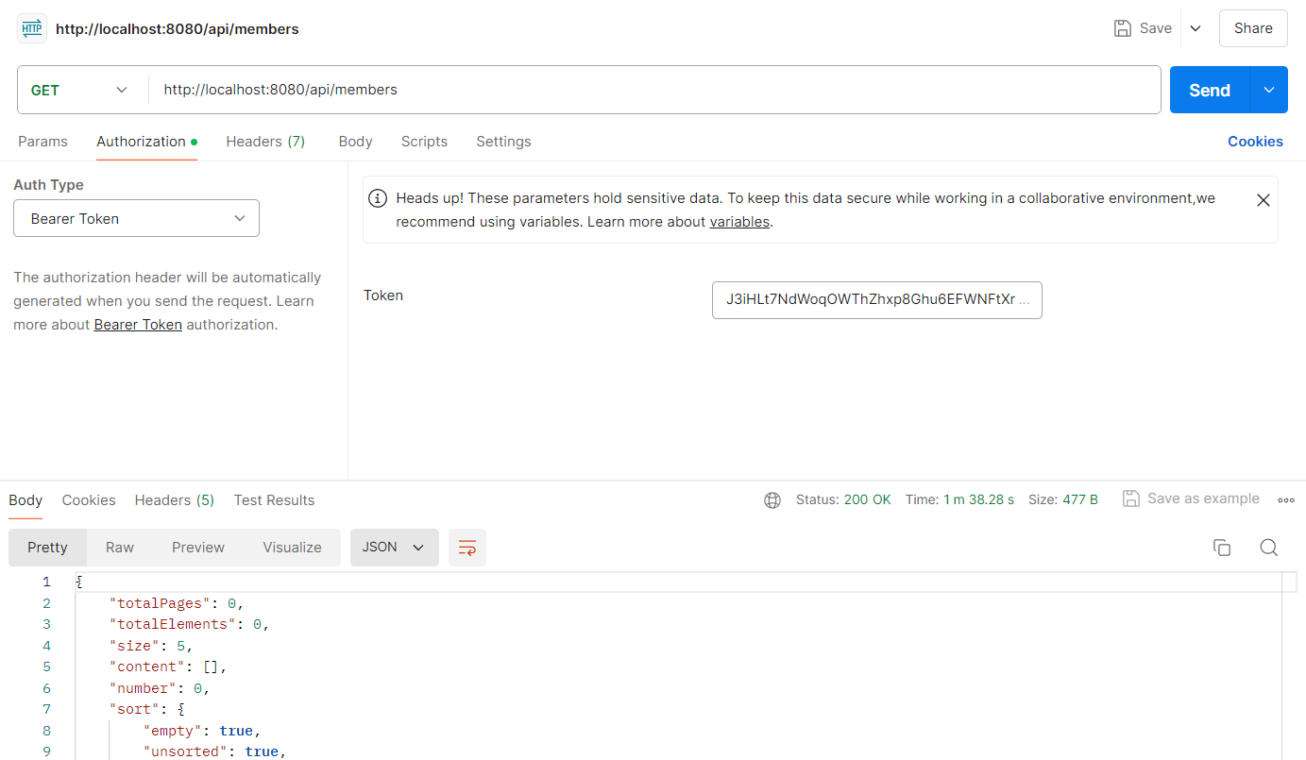Select the response Body tab
Screen dimensions: 1306x760
pos(25,499)
